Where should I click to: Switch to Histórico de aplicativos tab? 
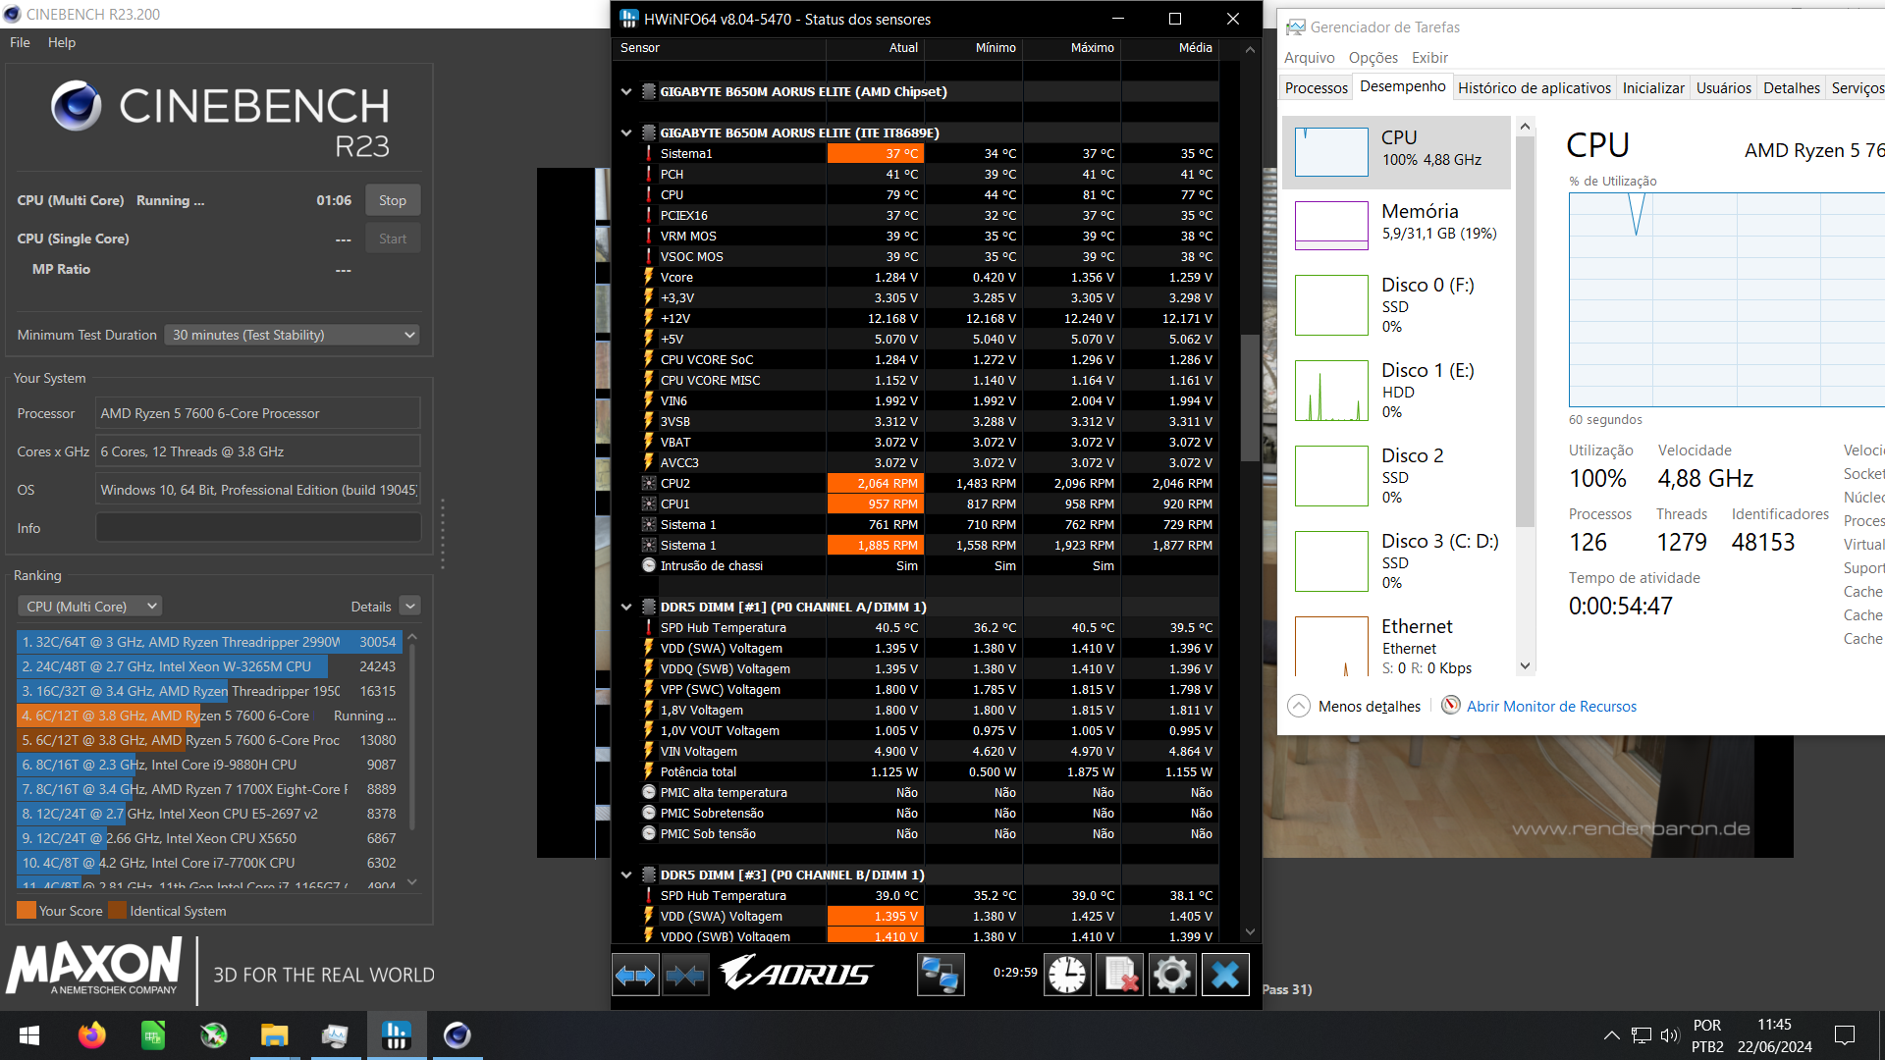1535,87
